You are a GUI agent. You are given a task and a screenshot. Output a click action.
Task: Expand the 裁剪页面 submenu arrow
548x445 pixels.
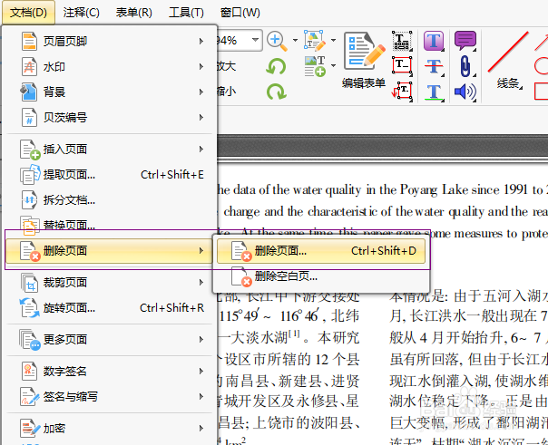201,283
